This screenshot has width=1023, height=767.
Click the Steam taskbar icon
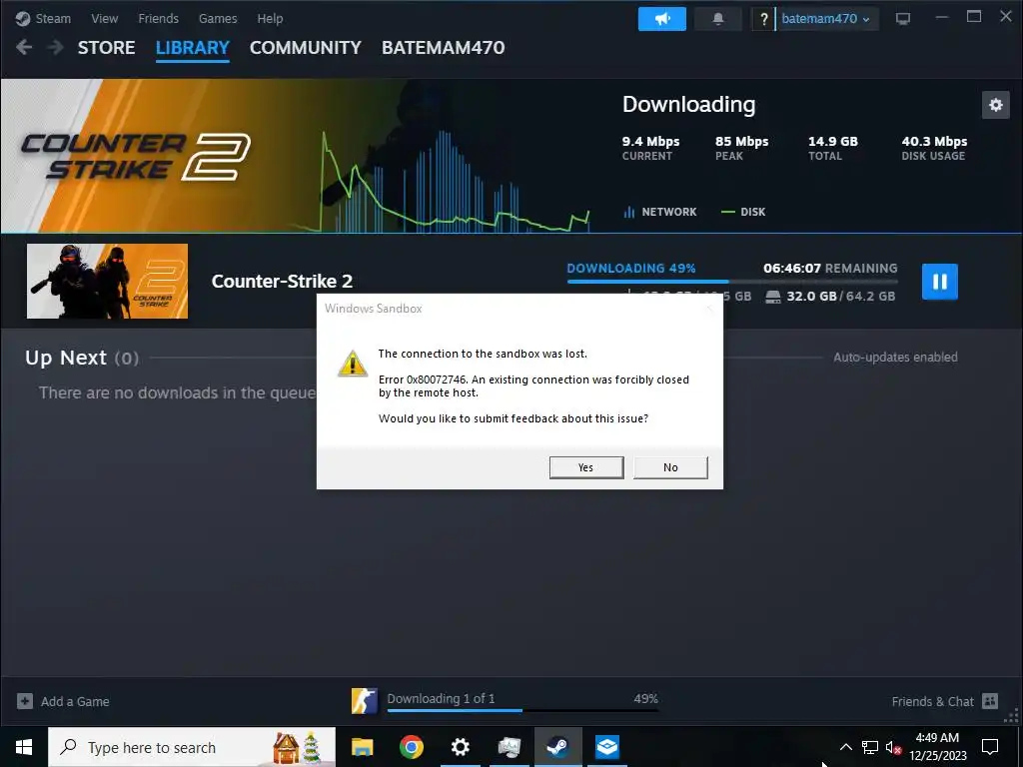pyautogui.click(x=557, y=747)
